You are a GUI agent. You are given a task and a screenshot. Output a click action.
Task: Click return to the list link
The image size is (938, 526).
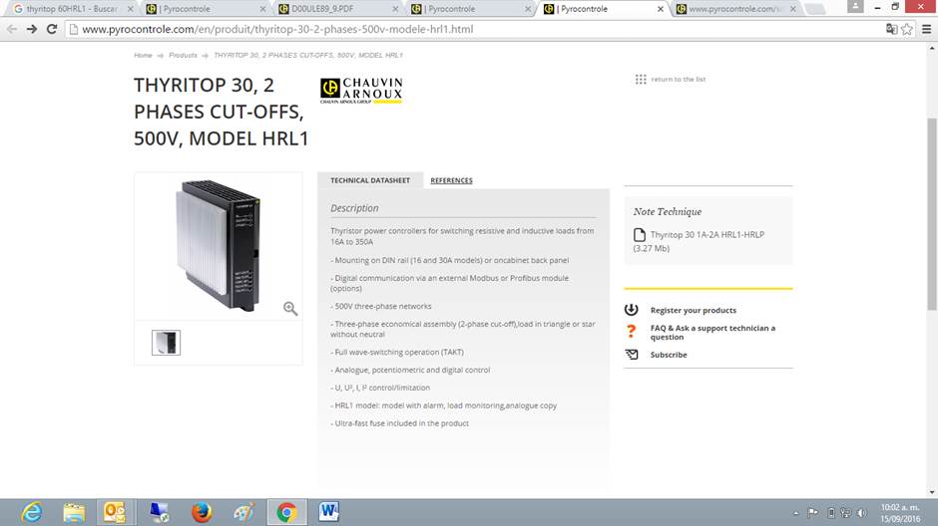point(679,79)
